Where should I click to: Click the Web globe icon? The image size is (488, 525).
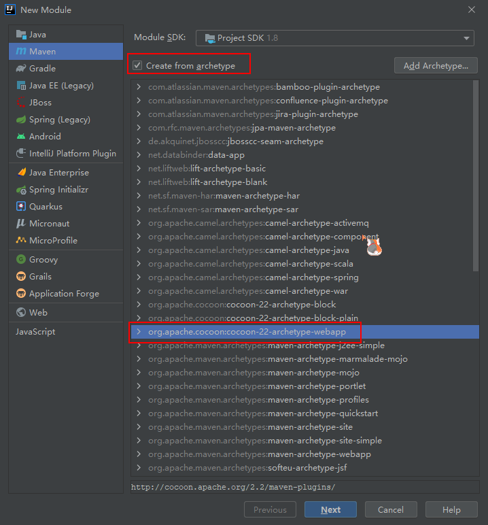point(21,312)
